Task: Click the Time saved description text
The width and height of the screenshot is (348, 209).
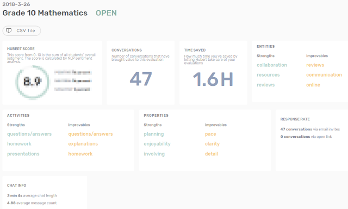Action: [210, 60]
